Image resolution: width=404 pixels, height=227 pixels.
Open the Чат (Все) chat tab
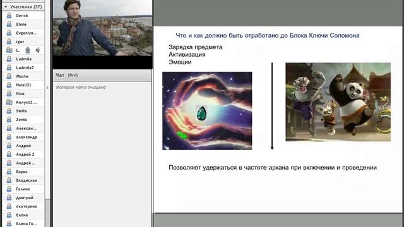tap(66, 75)
